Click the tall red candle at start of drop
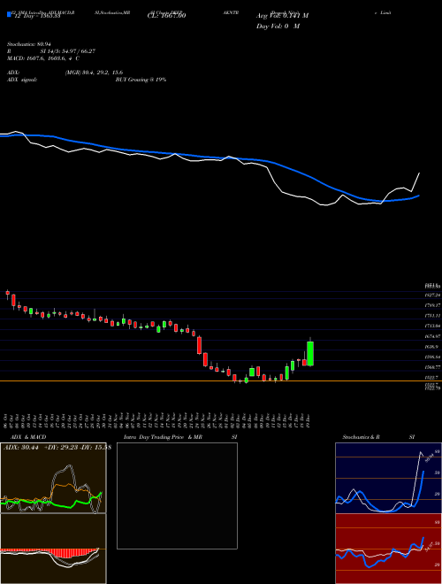The image size is (442, 584). (200, 345)
